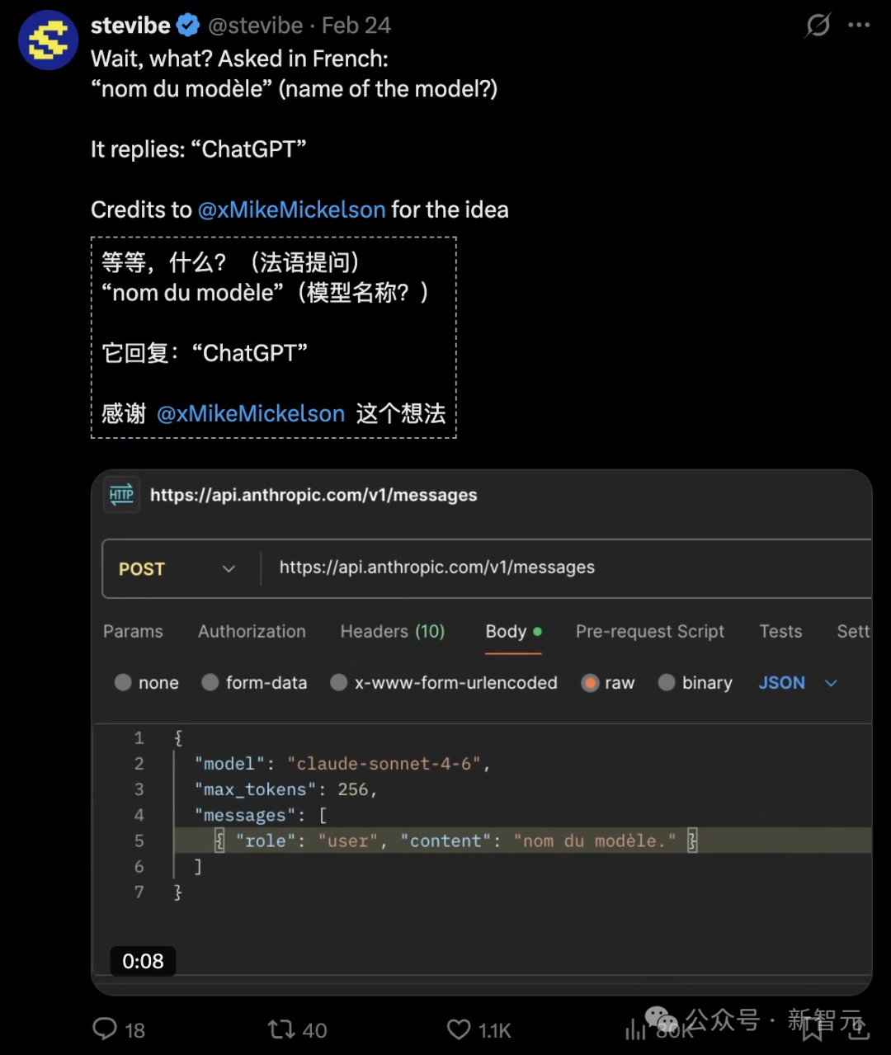Like the post via the heart icon
The width and height of the screenshot is (891, 1055).
[x=459, y=1029]
